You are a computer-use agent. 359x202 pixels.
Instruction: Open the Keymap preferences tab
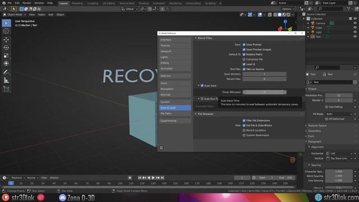(175, 95)
